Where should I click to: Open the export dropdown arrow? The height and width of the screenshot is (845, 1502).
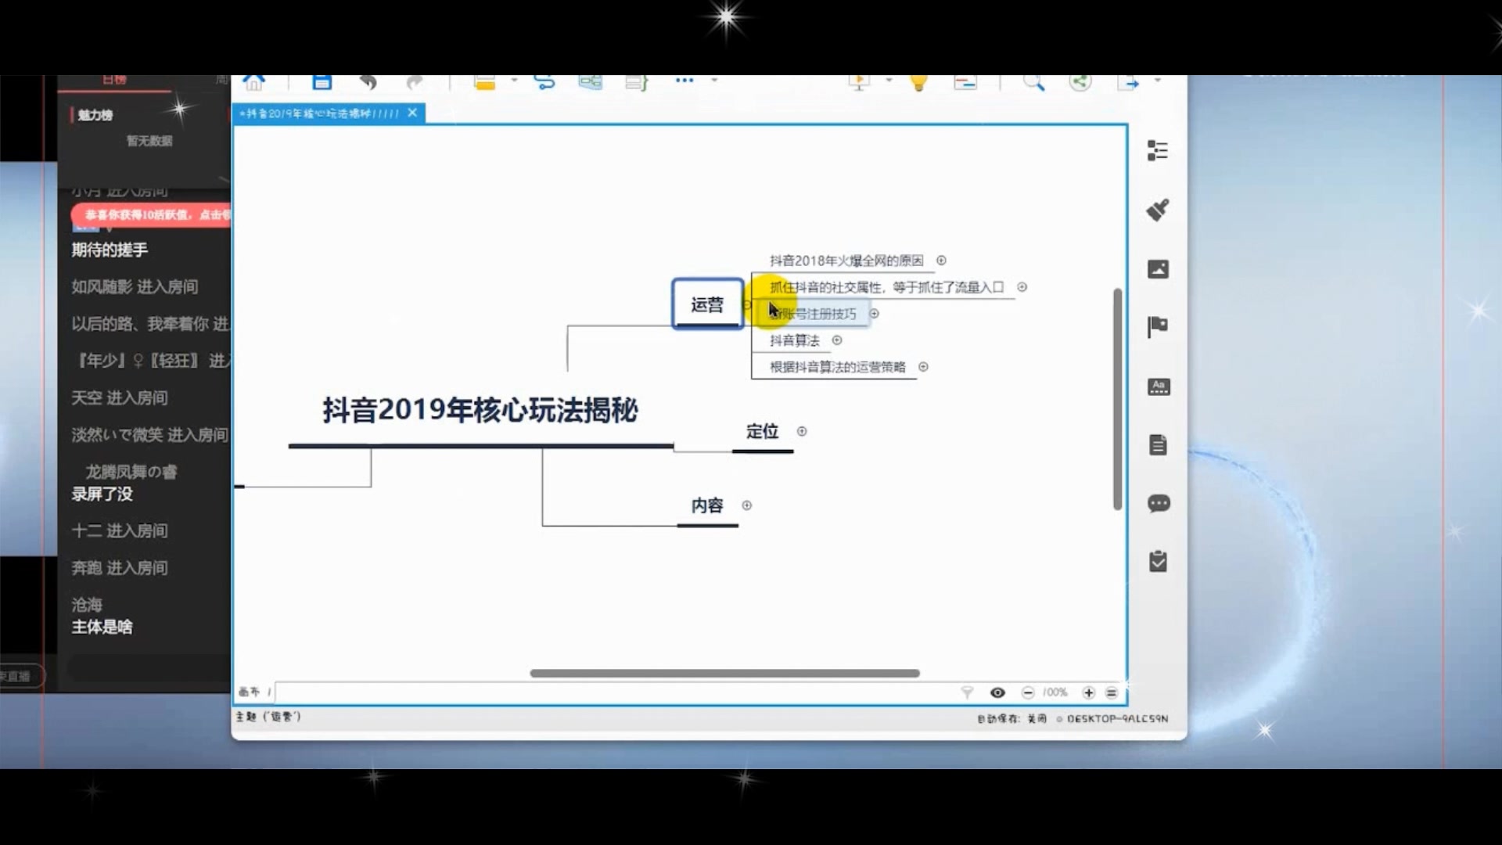tap(1157, 80)
